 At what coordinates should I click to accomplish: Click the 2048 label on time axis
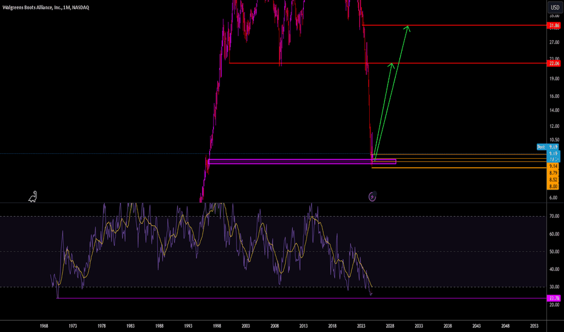[x=505, y=326]
